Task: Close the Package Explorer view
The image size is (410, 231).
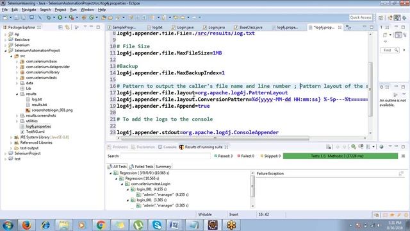Action: 39,27
